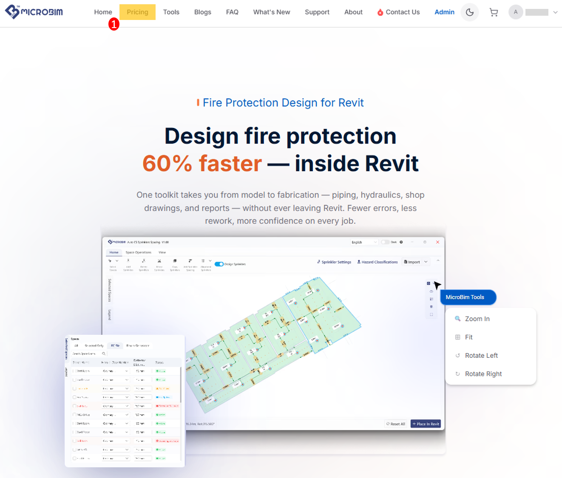This screenshot has height=478, width=562.
Task: Expand the Import dropdown arrow
Action: pos(426,262)
